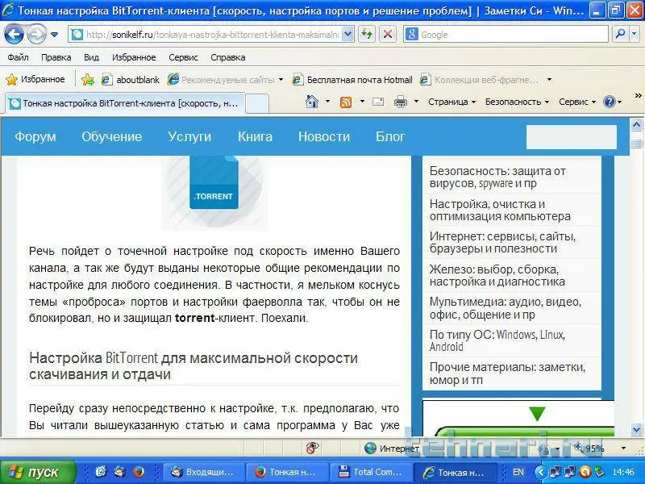This screenshot has height=484, width=645.
Task: Open the Безопасность command bar menu
Action: [x=517, y=102]
